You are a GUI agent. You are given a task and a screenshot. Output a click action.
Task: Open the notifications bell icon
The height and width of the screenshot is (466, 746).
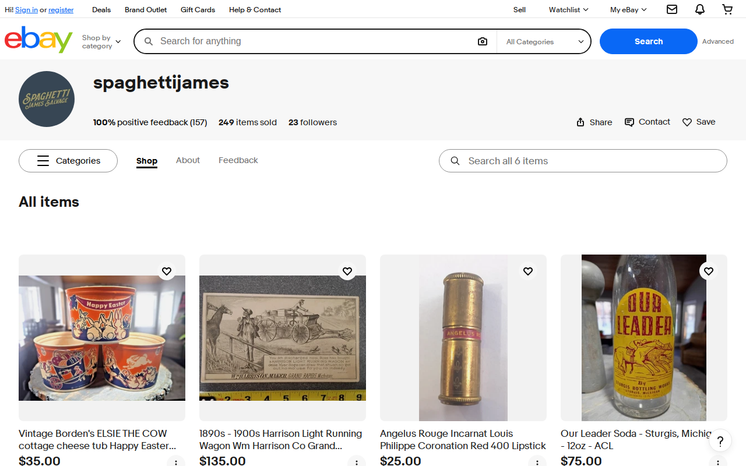[x=700, y=9]
